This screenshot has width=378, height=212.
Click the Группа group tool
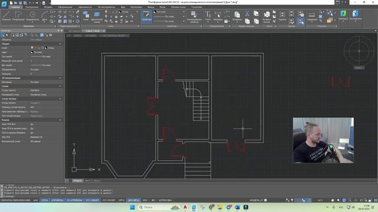point(282,16)
